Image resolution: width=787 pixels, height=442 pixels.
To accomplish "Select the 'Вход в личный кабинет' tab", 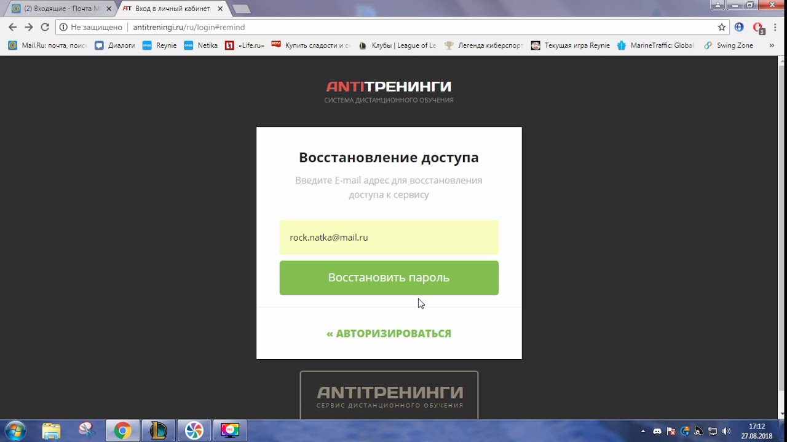I will [173, 9].
